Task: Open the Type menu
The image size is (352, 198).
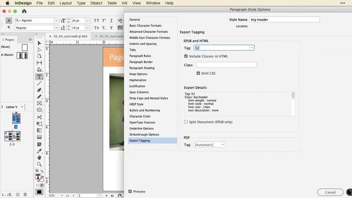Action: 81,3
